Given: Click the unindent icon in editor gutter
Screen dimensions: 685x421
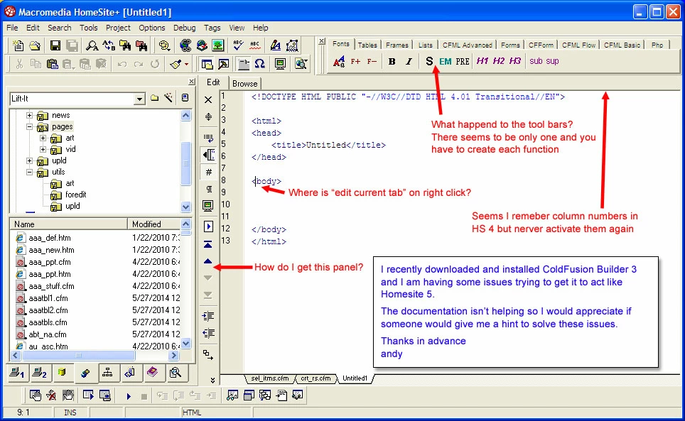Looking at the screenshot, I should coord(208,333).
